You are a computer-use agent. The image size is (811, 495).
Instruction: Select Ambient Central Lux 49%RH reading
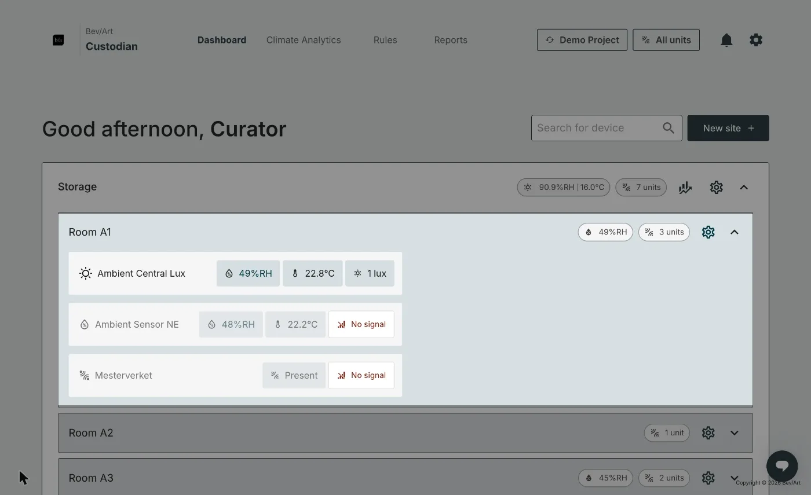pyautogui.click(x=248, y=273)
